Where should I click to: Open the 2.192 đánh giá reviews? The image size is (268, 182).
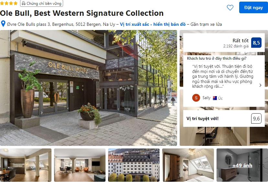pos(236,46)
